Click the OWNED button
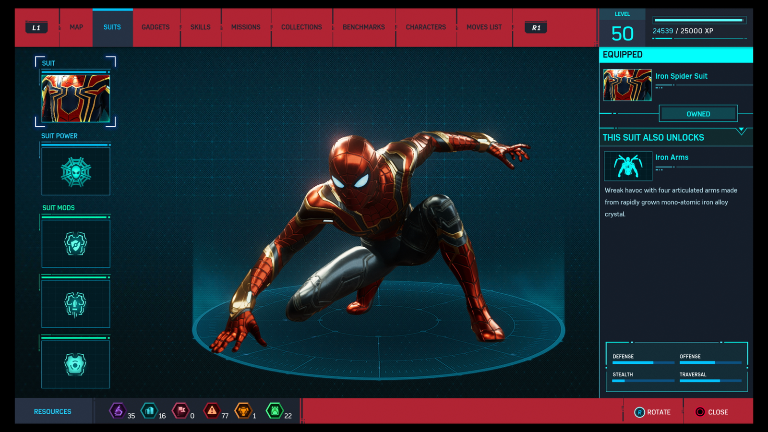This screenshot has height=432, width=768. (x=698, y=114)
